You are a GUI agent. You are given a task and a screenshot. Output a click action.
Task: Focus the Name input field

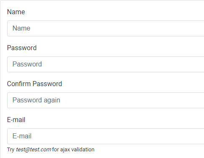point(106,28)
